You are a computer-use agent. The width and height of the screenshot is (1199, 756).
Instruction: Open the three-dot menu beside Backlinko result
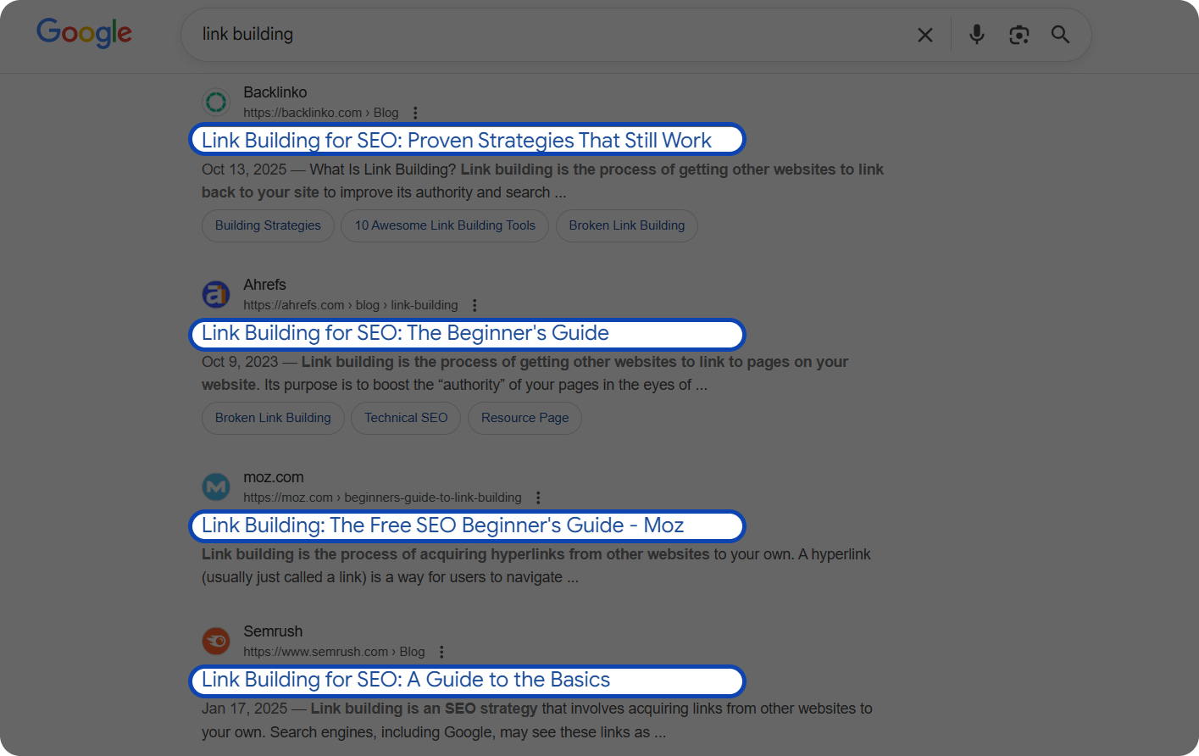click(x=415, y=112)
